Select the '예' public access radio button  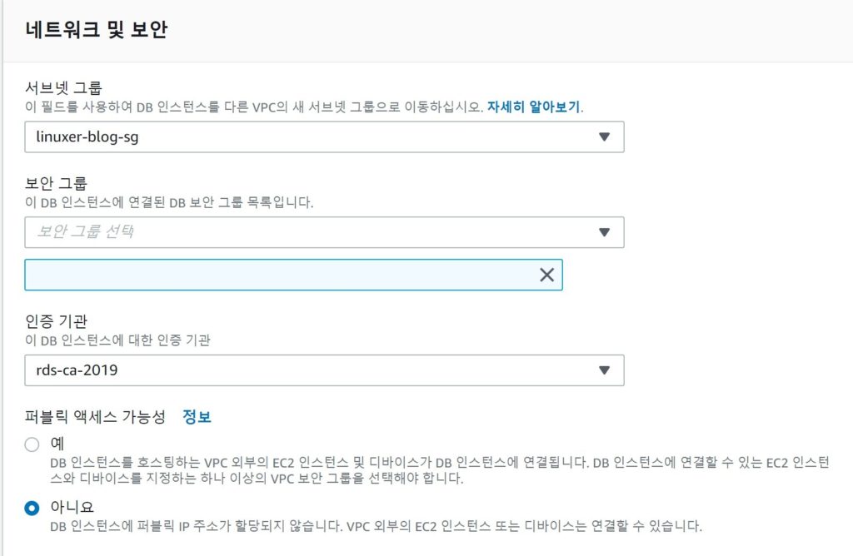pyautogui.click(x=32, y=444)
